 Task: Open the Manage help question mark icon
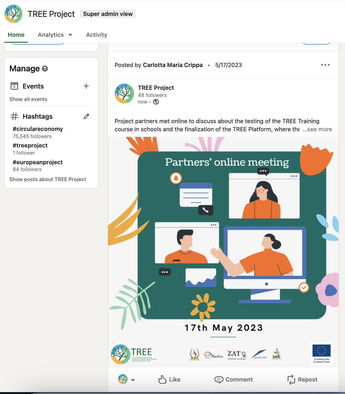pos(45,69)
